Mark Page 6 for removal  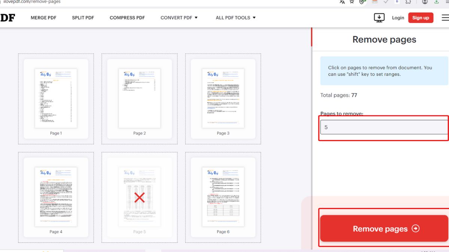pos(223,197)
